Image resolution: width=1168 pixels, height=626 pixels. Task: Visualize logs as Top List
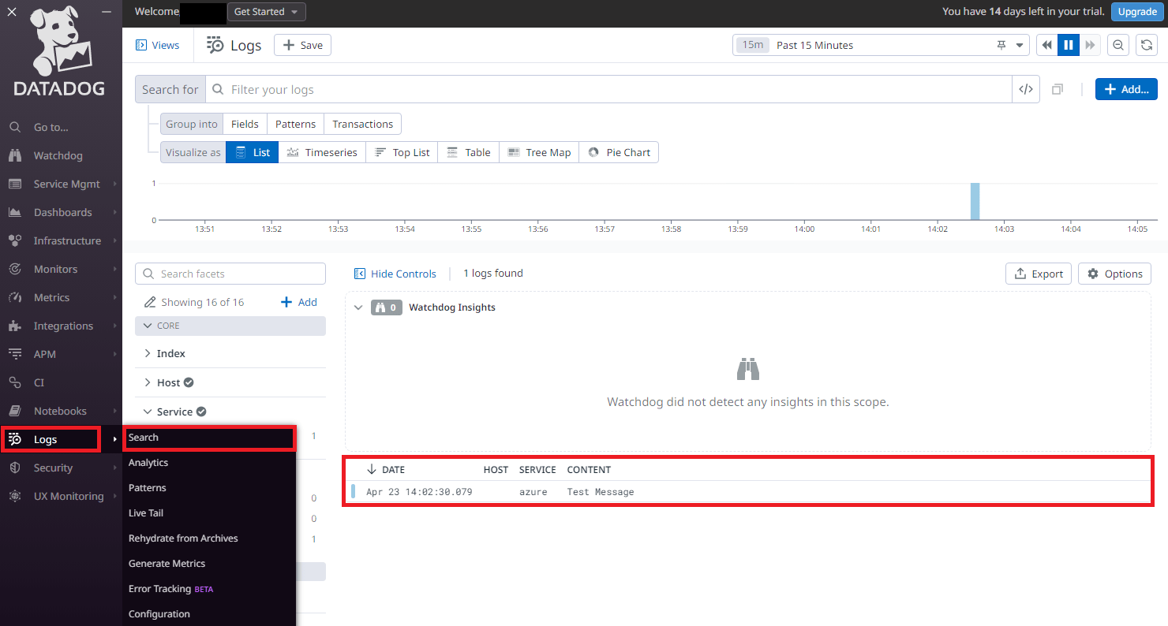tap(402, 152)
